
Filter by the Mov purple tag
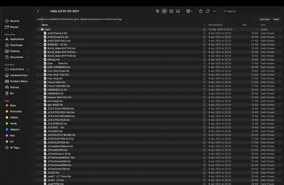click(x=12, y=135)
